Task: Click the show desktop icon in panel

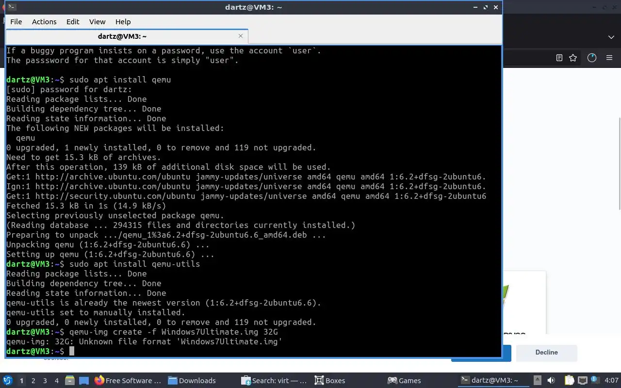Action: (x=84, y=380)
